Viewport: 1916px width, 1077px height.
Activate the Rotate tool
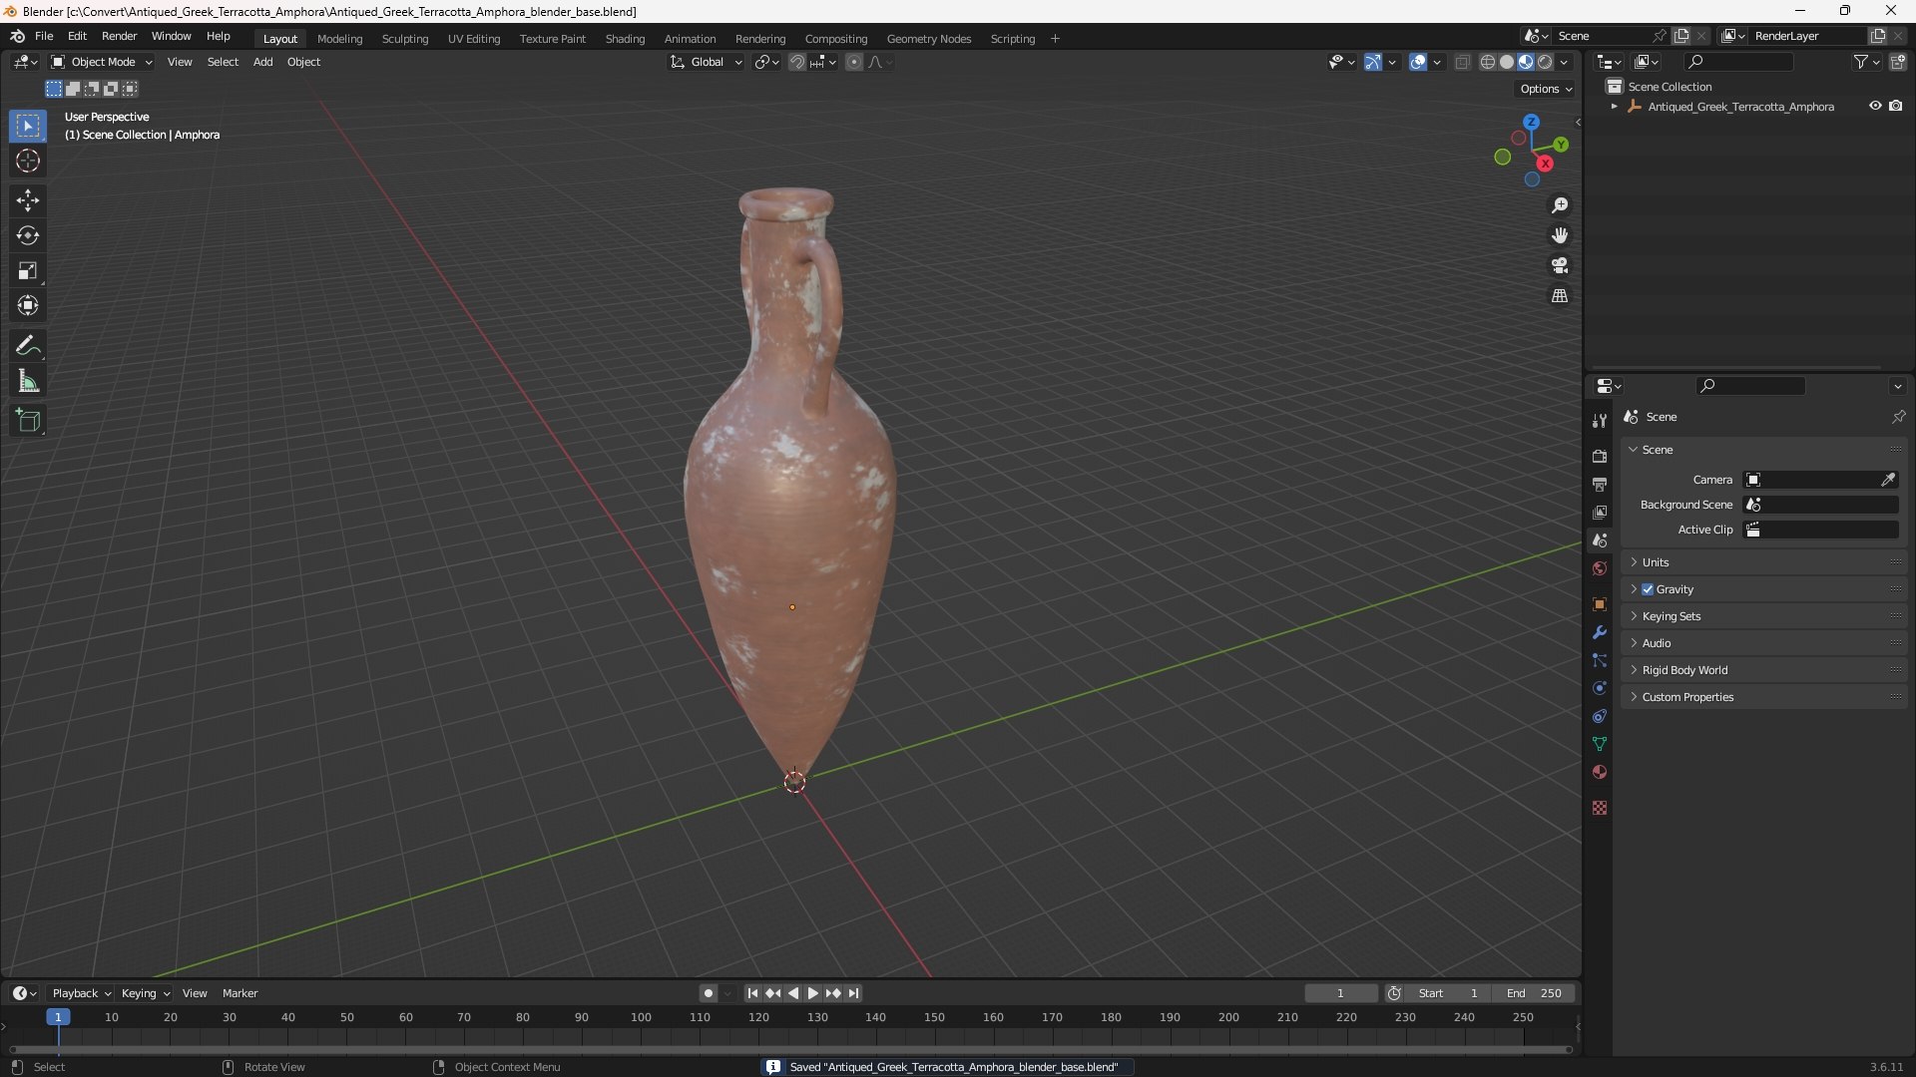28,235
